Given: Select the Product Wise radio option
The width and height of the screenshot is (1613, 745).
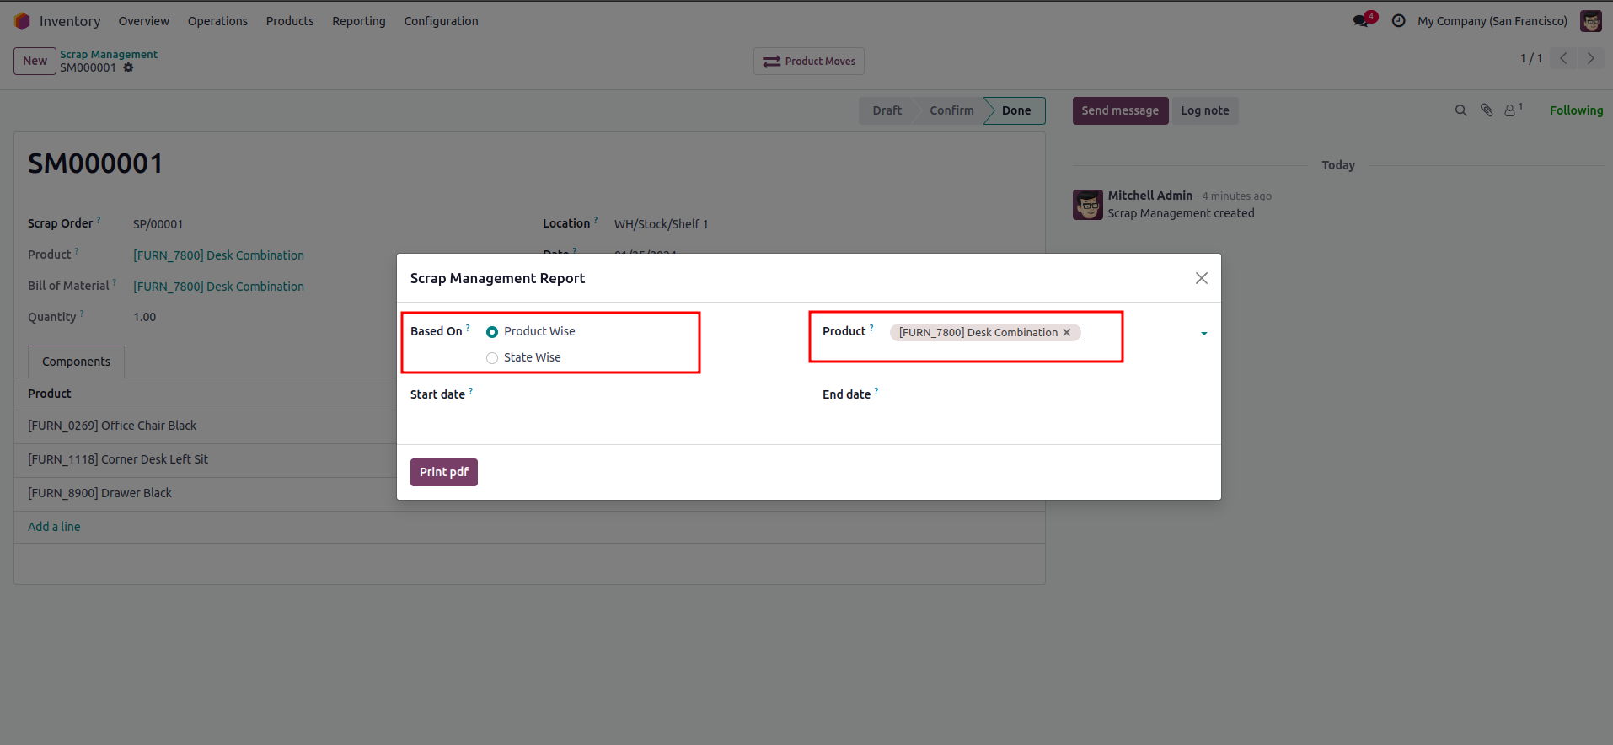Looking at the screenshot, I should 492,332.
